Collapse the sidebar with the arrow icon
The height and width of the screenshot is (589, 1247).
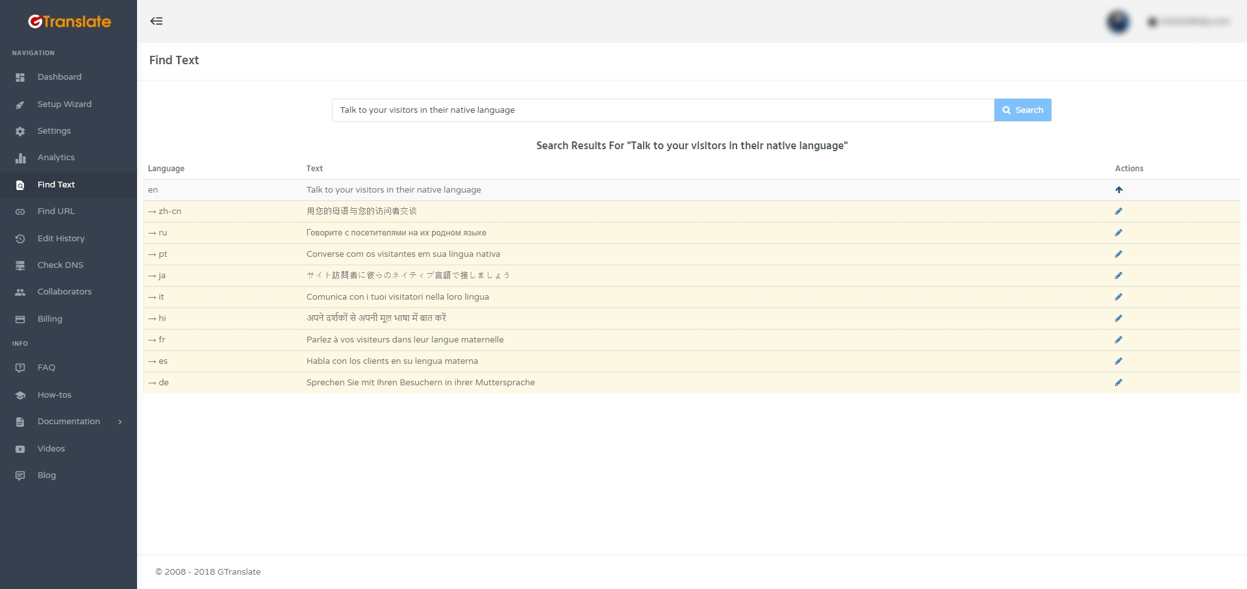point(157,21)
